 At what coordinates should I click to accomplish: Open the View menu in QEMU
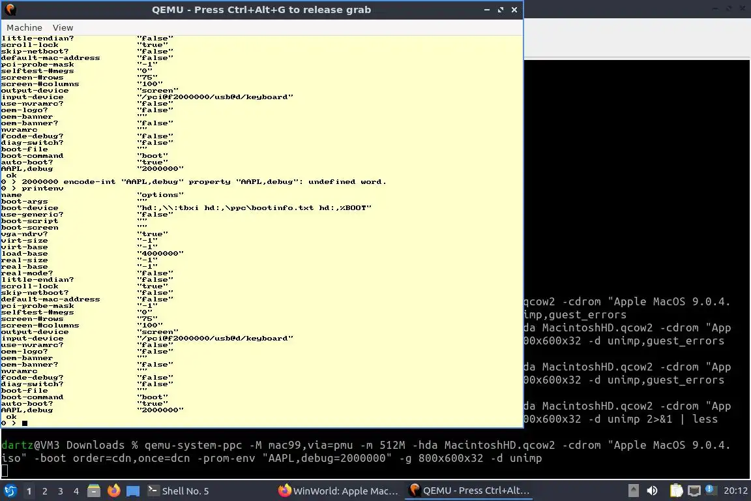click(x=63, y=28)
